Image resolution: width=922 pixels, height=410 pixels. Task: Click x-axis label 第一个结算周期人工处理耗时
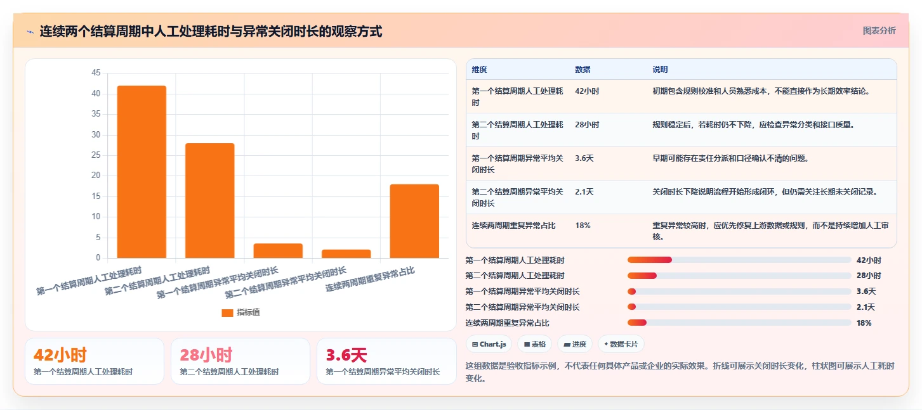tap(88, 281)
